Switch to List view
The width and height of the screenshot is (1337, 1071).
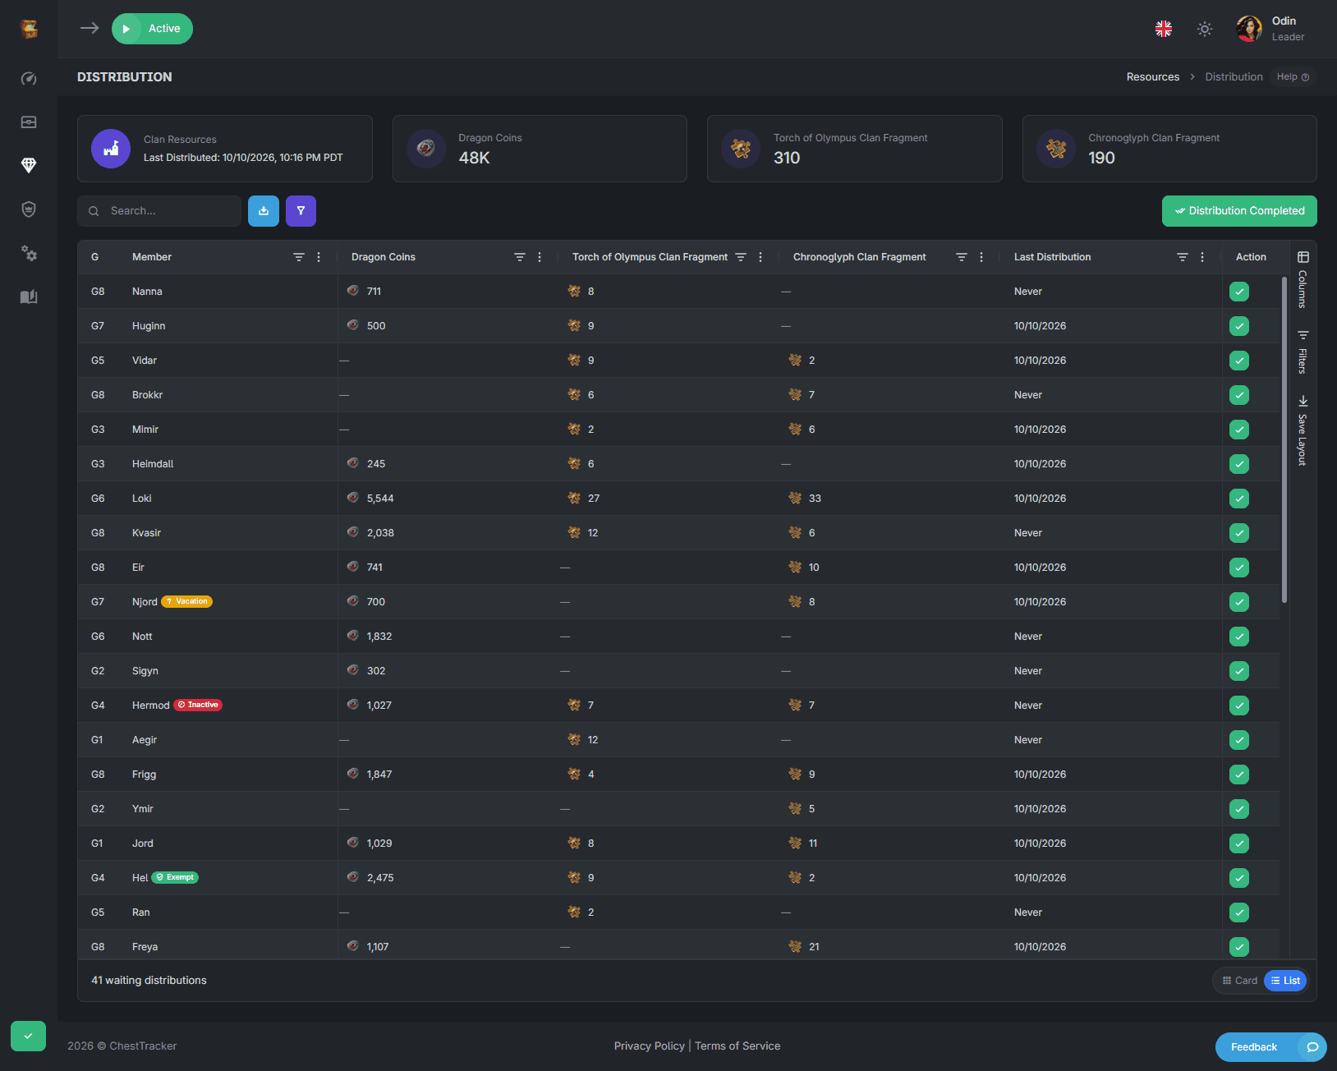click(x=1285, y=981)
